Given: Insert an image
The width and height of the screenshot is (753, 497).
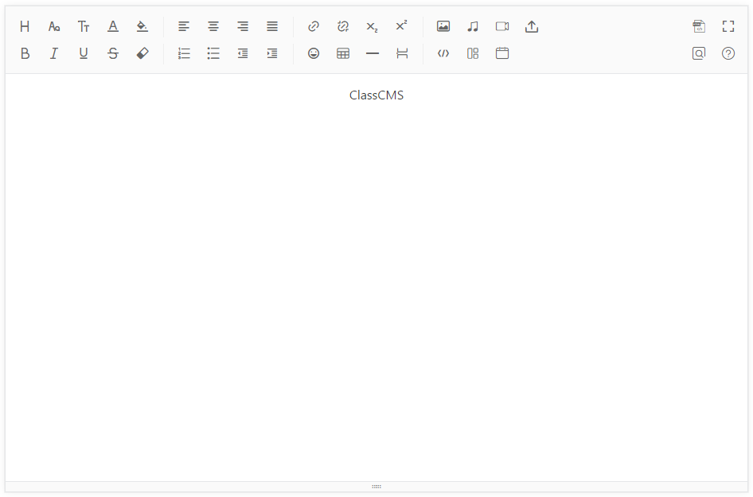Looking at the screenshot, I should tap(443, 26).
